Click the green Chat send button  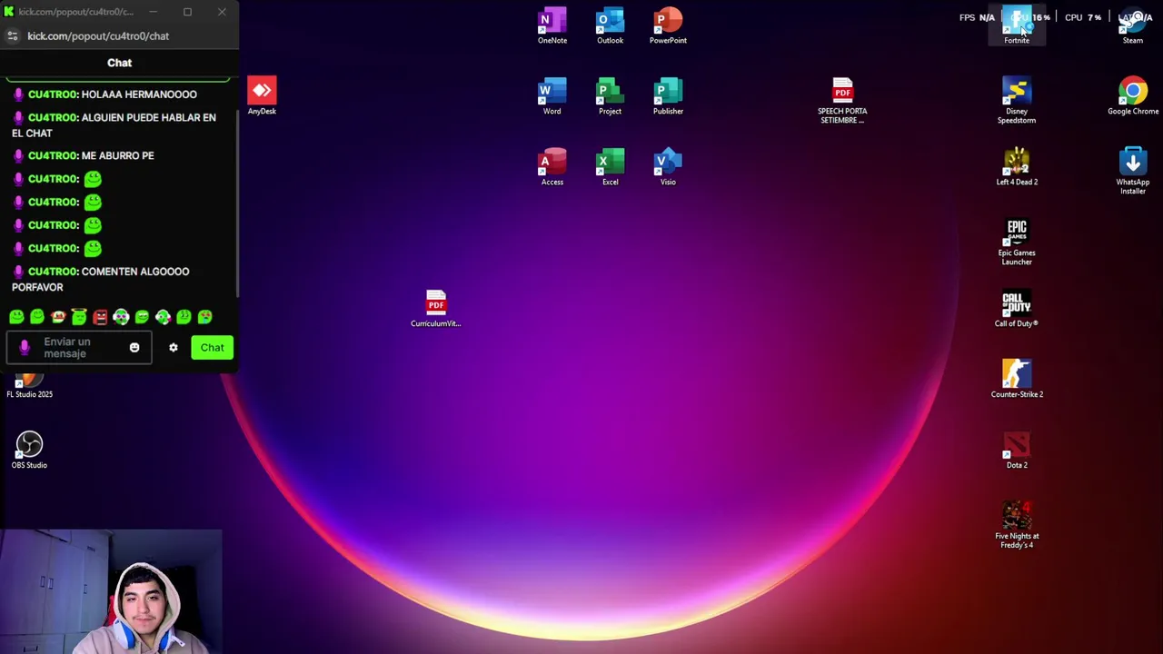tap(212, 347)
